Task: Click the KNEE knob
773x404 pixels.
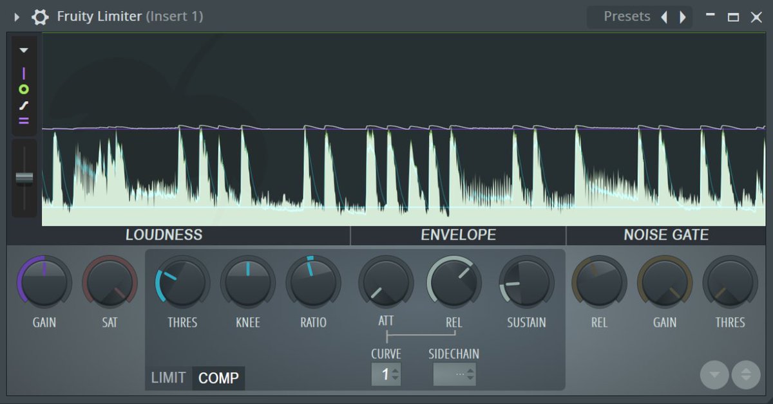Action: coord(248,282)
